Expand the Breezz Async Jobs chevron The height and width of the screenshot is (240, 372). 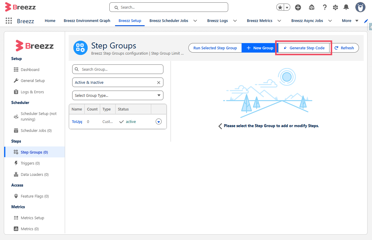[330, 21]
